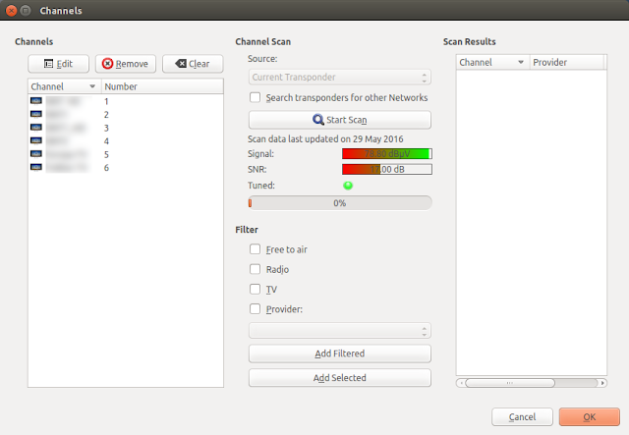Expand the Provider filter combo box
629x435 pixels.
coord(340,331)
